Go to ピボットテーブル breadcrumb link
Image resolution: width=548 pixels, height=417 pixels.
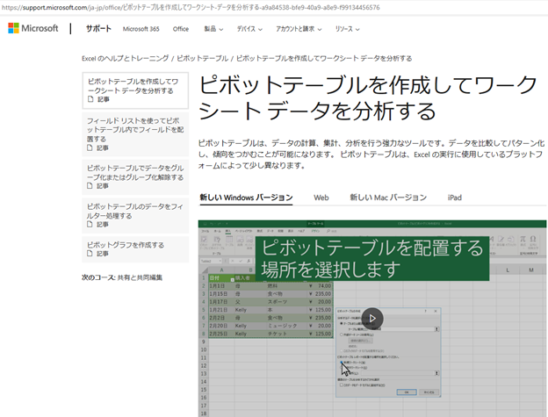202,58
